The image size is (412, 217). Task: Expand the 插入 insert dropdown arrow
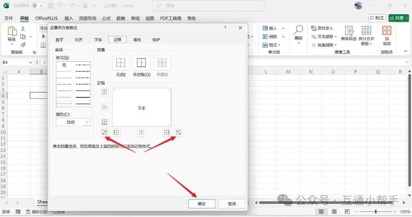coord(283,28)
